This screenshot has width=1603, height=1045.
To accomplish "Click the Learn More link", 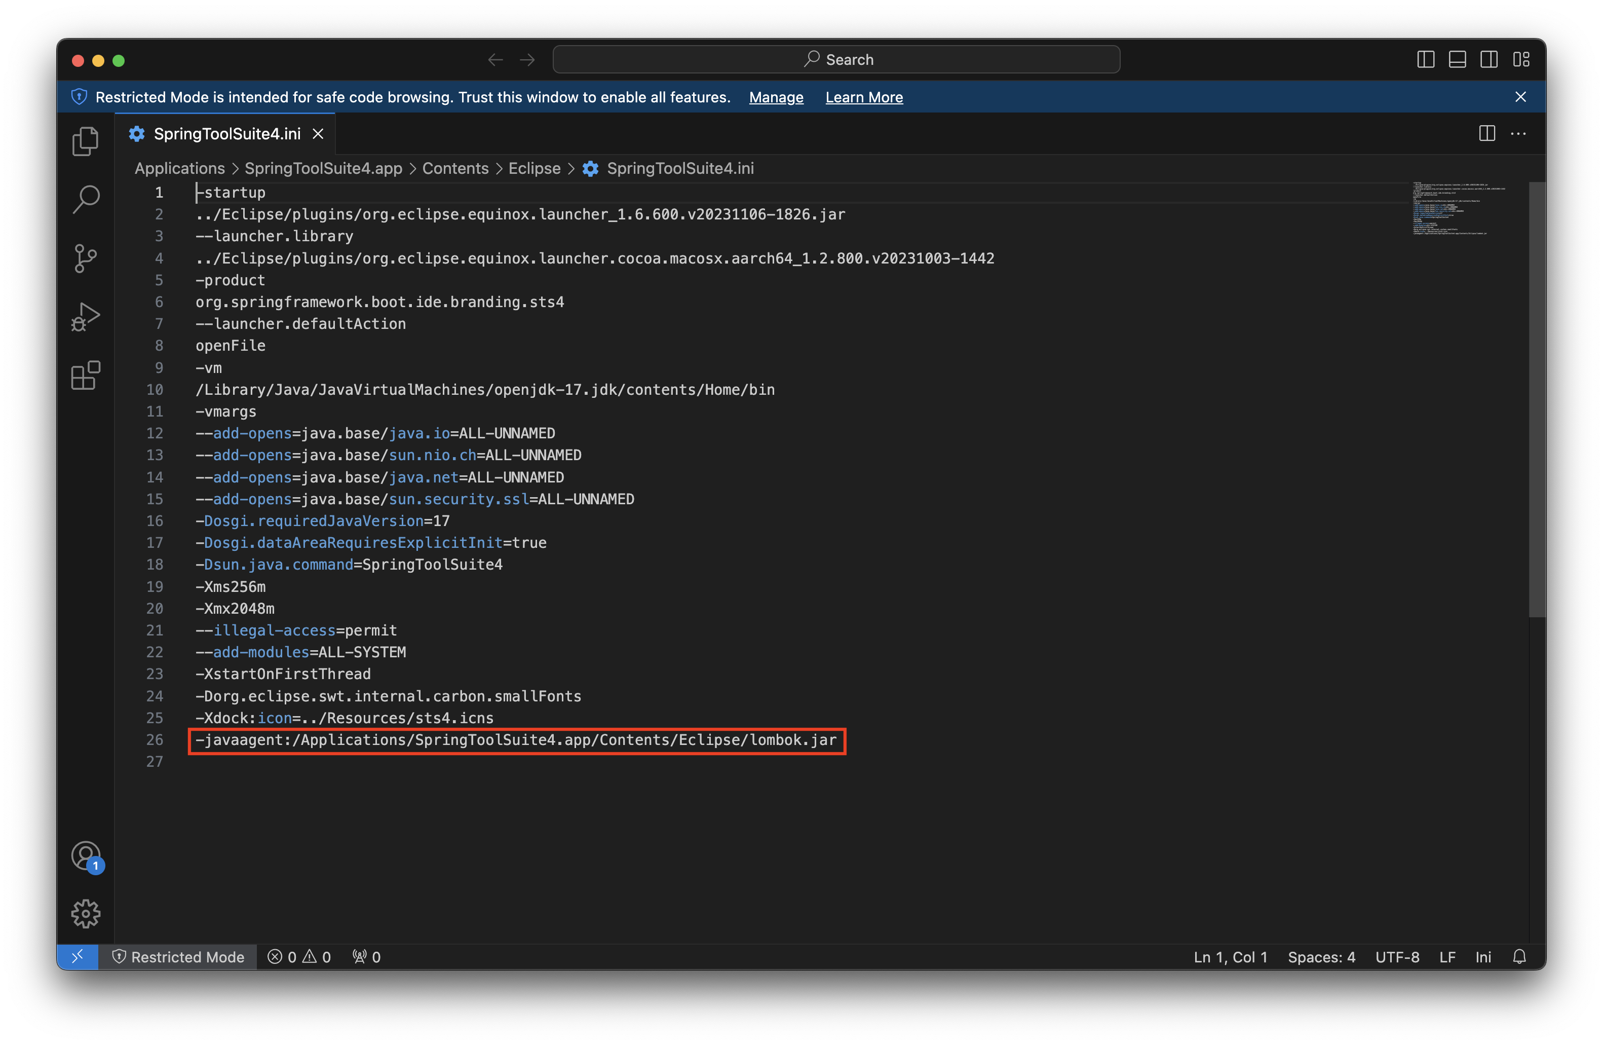I will point(863,97).
